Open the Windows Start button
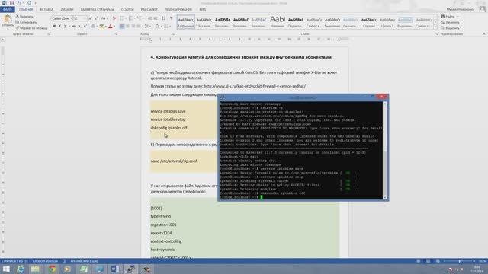 point(6,269)
